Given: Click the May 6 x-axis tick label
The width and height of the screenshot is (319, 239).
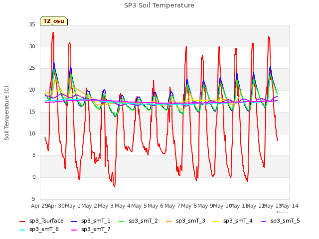Looking at the screenshot, I should click(x=156, y=206).
